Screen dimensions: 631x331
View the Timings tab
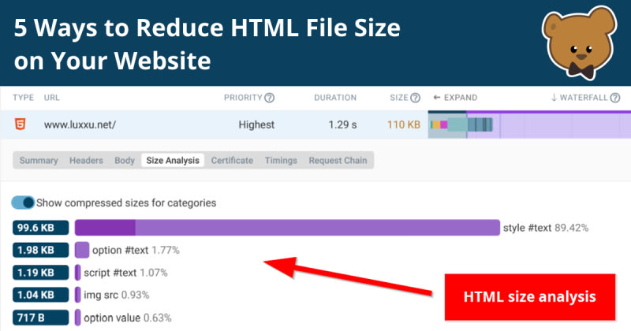click(x=281, y=161)
